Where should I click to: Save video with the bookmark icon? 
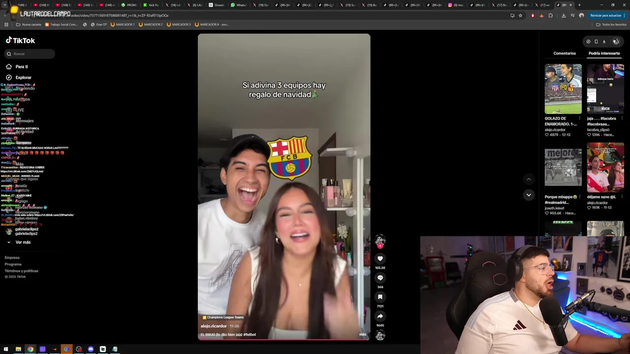(x=380, y=297)
